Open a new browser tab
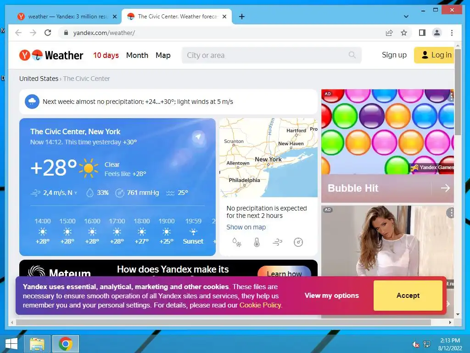 tap(242, 17)
